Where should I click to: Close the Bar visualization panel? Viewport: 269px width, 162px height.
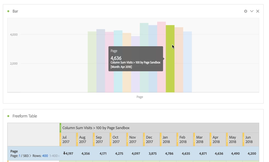[x=258, y=11]
